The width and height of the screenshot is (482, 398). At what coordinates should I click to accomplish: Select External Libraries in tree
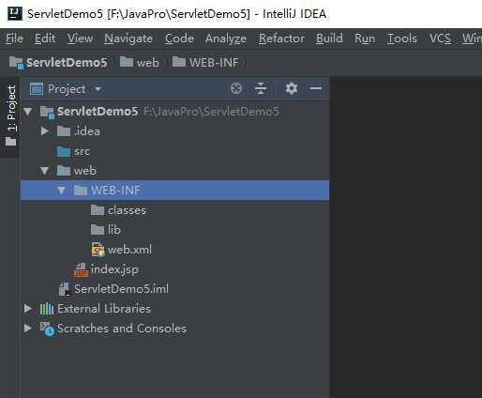[x=174, y=309]
